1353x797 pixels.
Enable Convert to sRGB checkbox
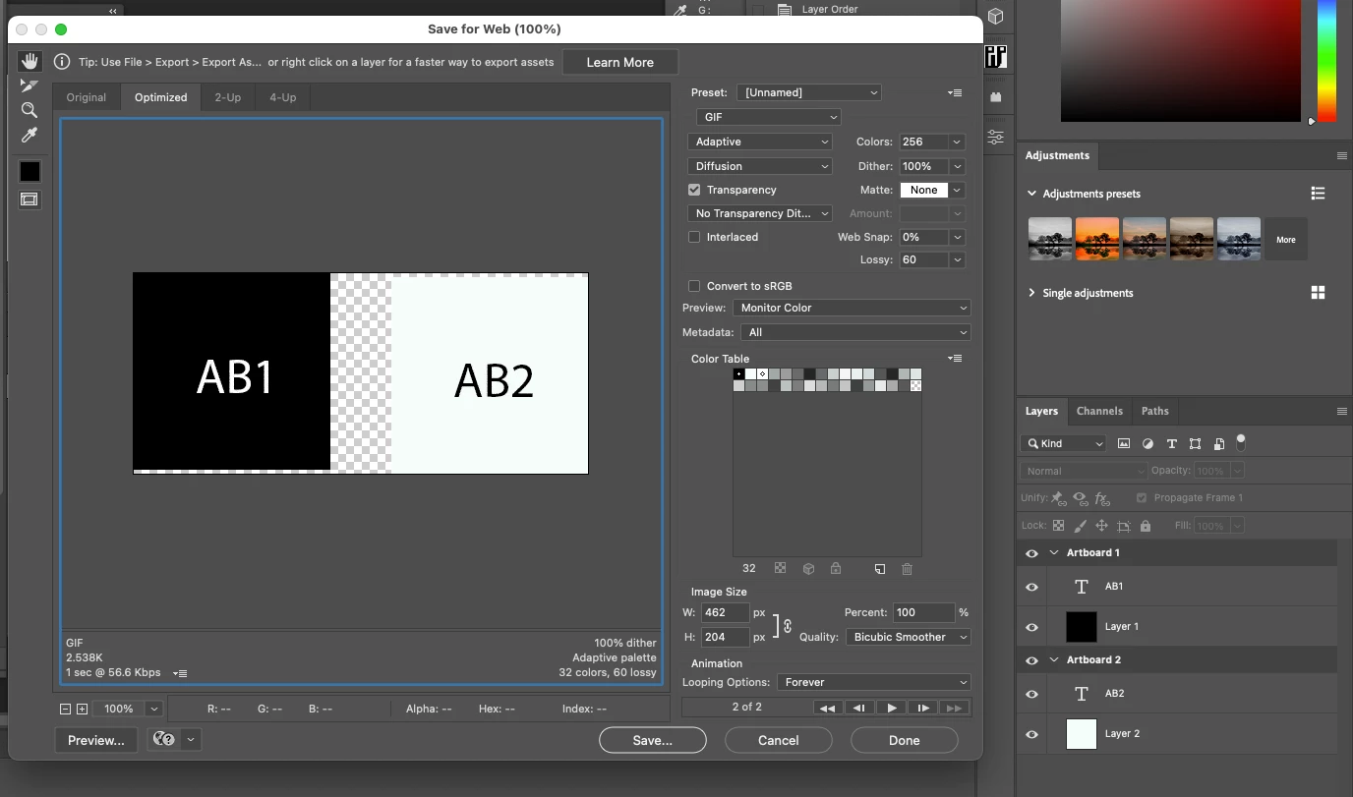[x=694, y=286]
